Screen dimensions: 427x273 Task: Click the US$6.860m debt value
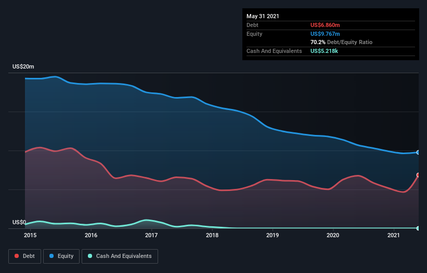(325, 25)
